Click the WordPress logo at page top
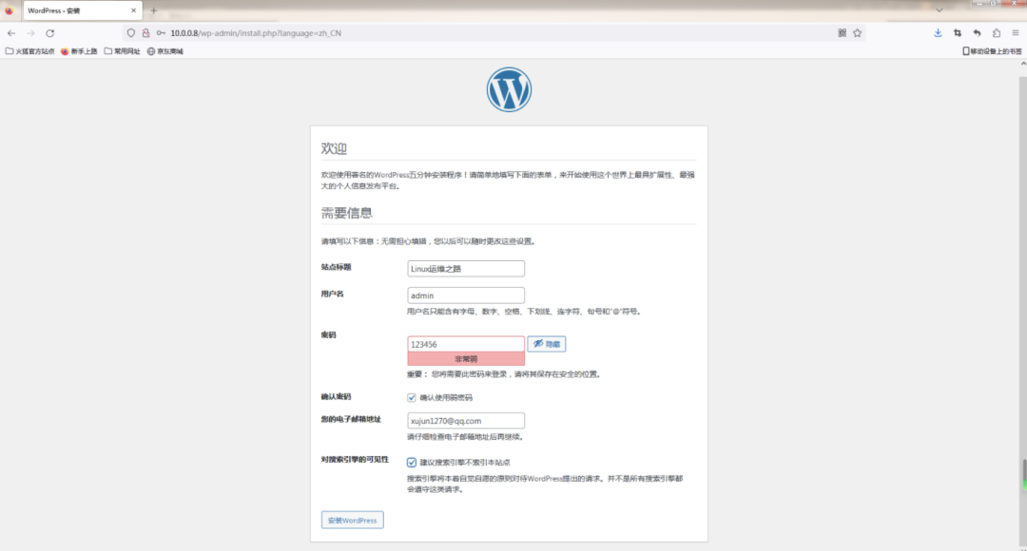The width and height of the screenshot is (1027, 551). pyautogui.click(x=509, y=90)
